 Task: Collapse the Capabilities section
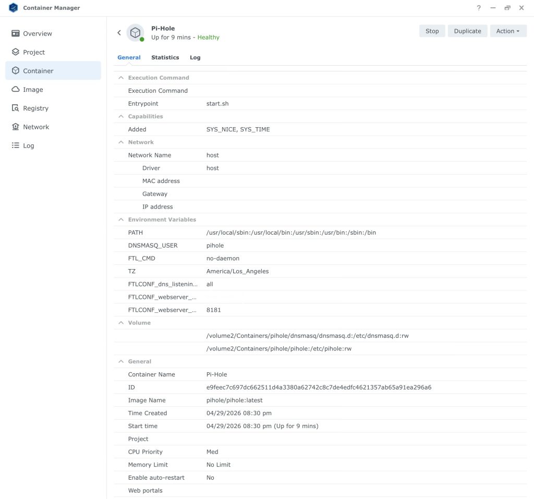[121, 116]
